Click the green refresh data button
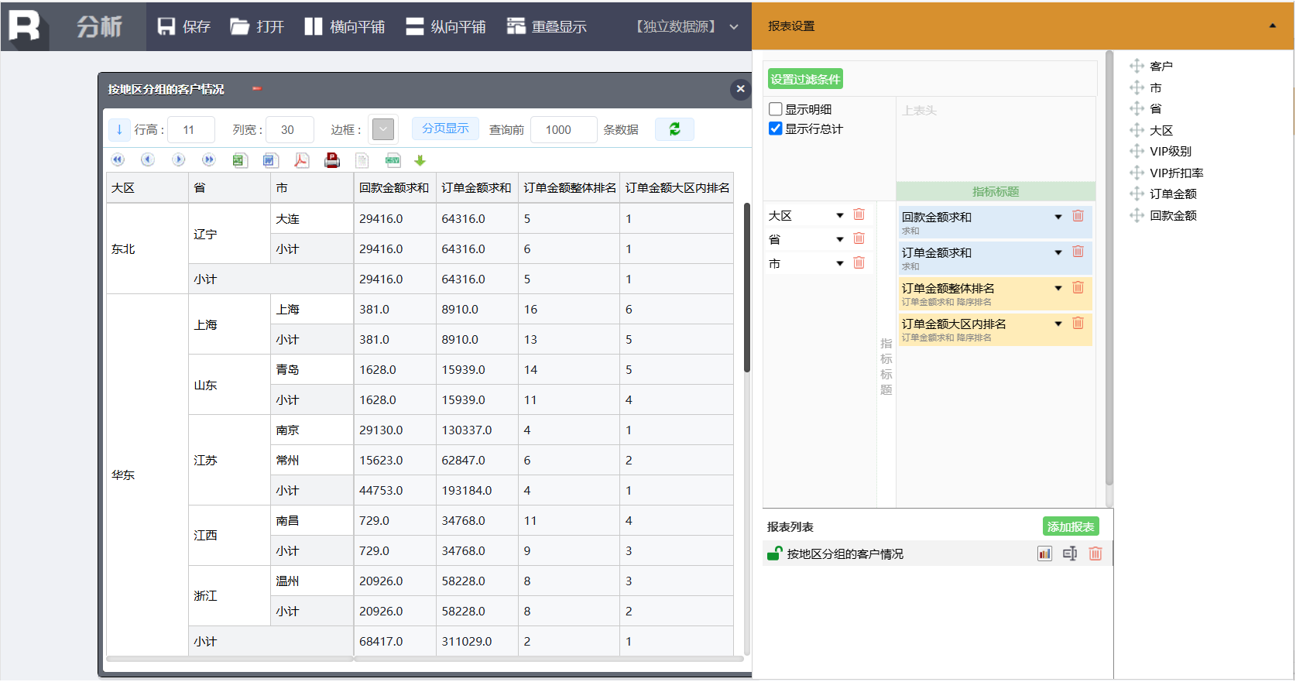1296x682 pixels. pos(674,129)
